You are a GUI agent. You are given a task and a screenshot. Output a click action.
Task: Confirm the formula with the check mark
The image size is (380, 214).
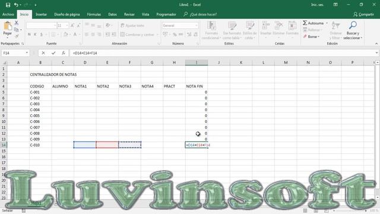coord(53,53)
